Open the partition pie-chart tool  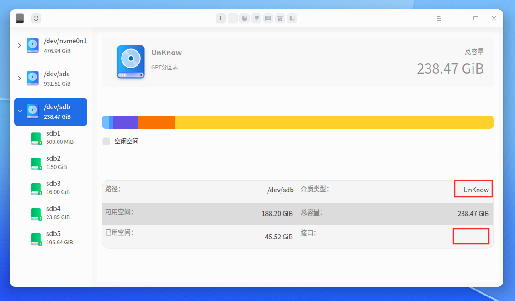(x=244, y=18)
